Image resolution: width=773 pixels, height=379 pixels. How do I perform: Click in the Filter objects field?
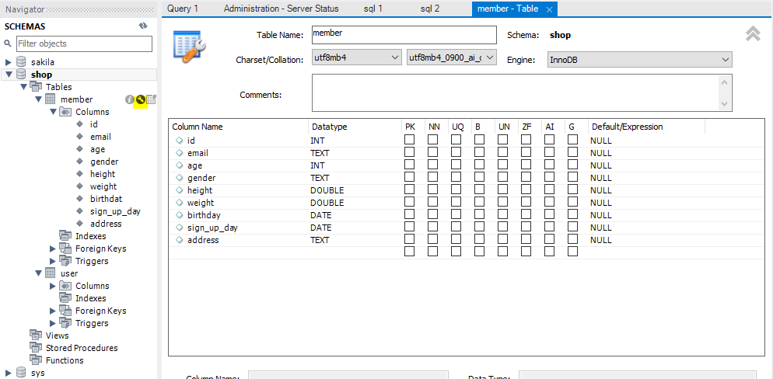[84, 43]
